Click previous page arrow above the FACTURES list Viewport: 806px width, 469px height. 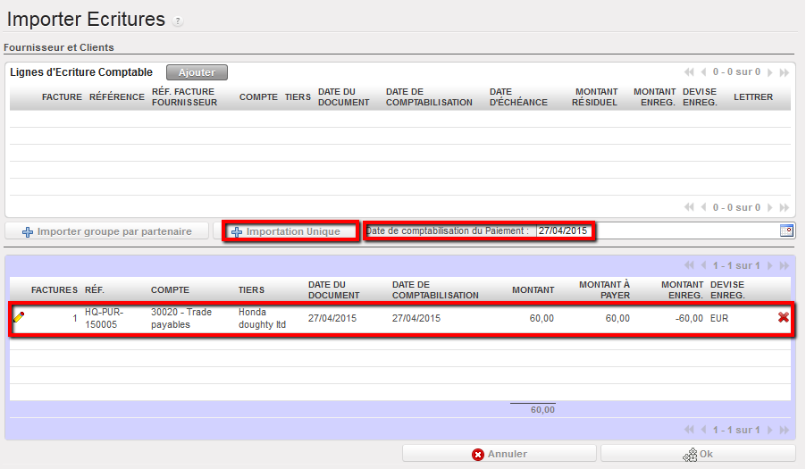tap(703, 265)
